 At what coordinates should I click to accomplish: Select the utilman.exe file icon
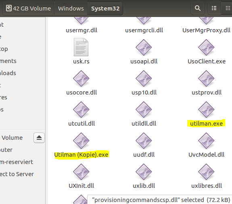point(206,109)
